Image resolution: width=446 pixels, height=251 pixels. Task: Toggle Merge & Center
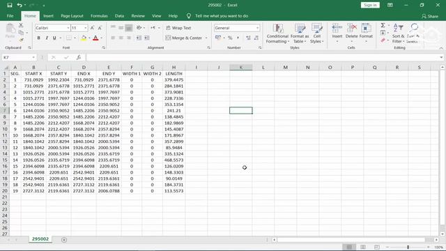184,38
